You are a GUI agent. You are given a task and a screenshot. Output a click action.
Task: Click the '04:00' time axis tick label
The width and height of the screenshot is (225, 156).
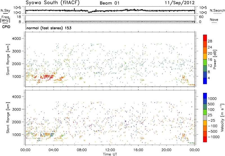pos(53,150)
